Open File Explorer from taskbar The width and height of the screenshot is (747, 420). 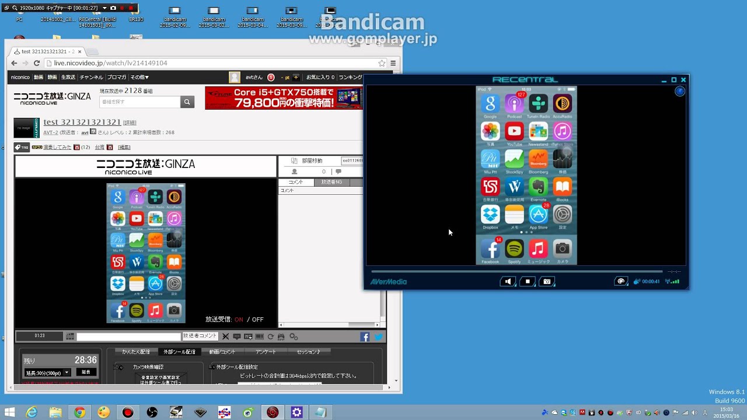click(x=55, y=412)
